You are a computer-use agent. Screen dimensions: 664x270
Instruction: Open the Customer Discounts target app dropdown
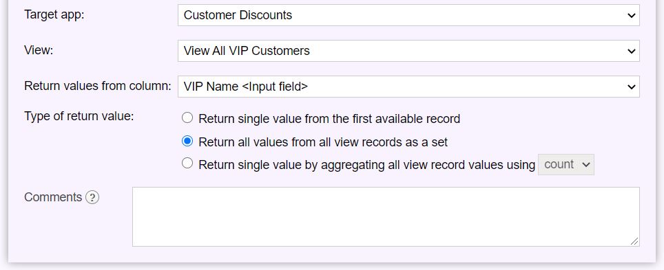[408, 15]
